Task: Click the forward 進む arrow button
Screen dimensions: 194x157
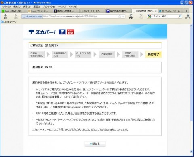Action: (16, 16)
